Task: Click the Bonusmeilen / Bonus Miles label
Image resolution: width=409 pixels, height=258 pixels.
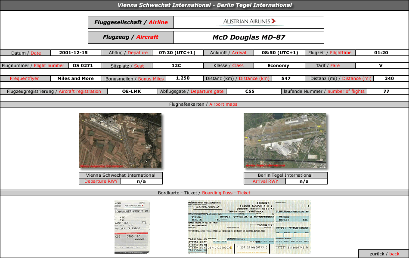Action: (x=134, y=79)
